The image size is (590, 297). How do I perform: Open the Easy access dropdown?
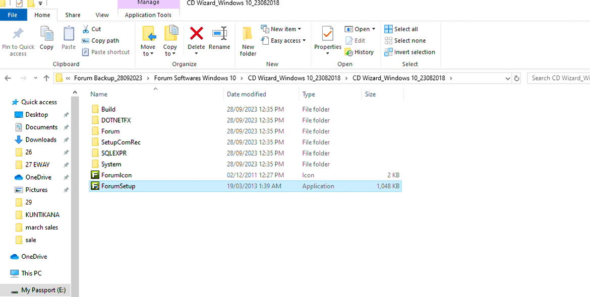pyautogui.click(x=283, y=41)
